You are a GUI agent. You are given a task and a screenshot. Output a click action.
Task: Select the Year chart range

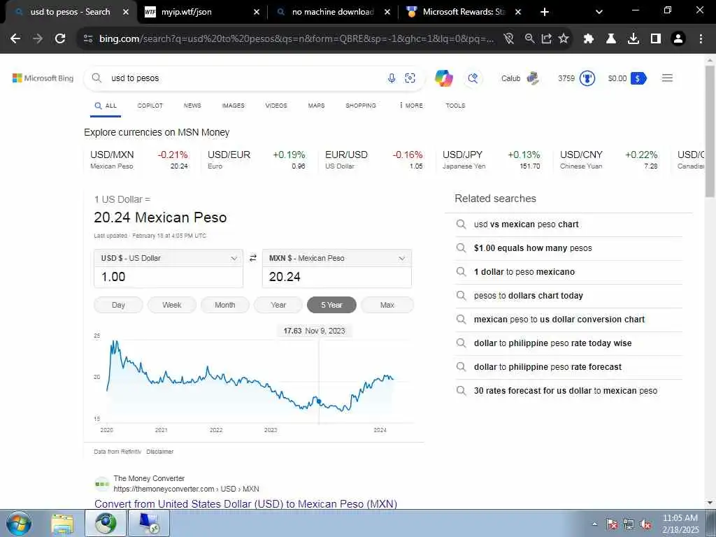tap(278, 305)
